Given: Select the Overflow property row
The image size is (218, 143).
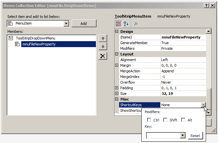Looking at the screenshot, I should click(x=162, y=82).
